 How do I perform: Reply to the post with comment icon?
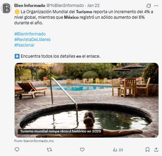tap(17, 149)
